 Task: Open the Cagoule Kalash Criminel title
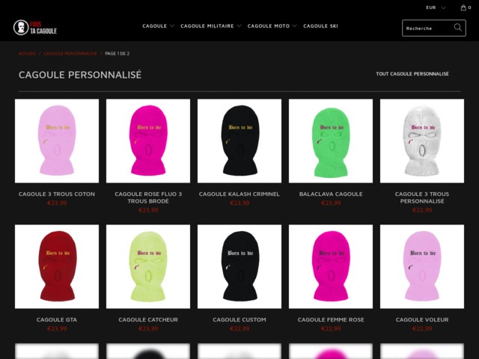coord(239,194)
